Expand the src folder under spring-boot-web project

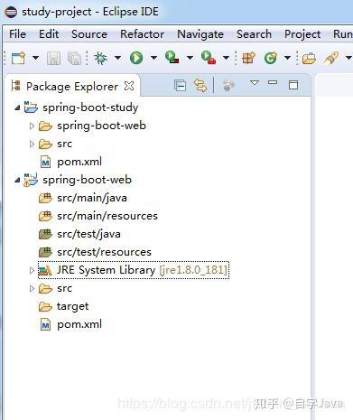point(32,288)
